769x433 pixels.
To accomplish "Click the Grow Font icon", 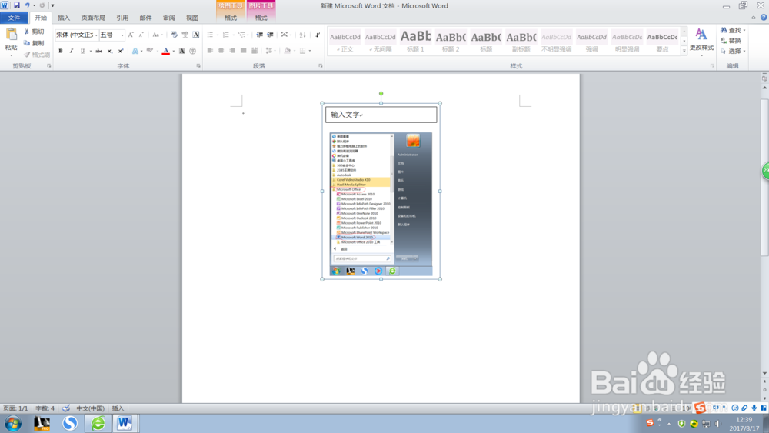I will tap(131, 35).
